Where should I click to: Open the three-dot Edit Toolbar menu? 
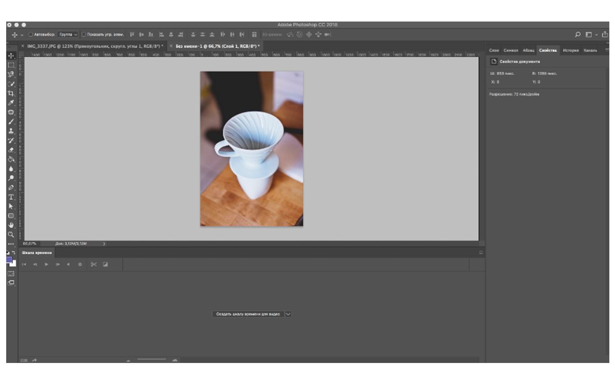click(11, 244)
